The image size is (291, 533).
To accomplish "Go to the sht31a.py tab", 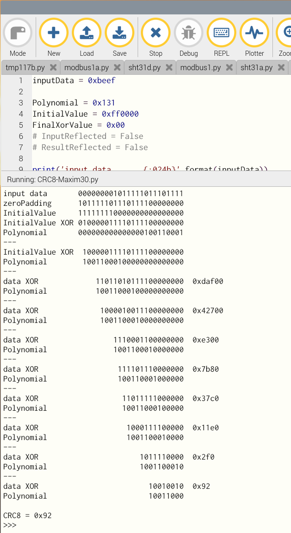I will [x=256, y=67].
